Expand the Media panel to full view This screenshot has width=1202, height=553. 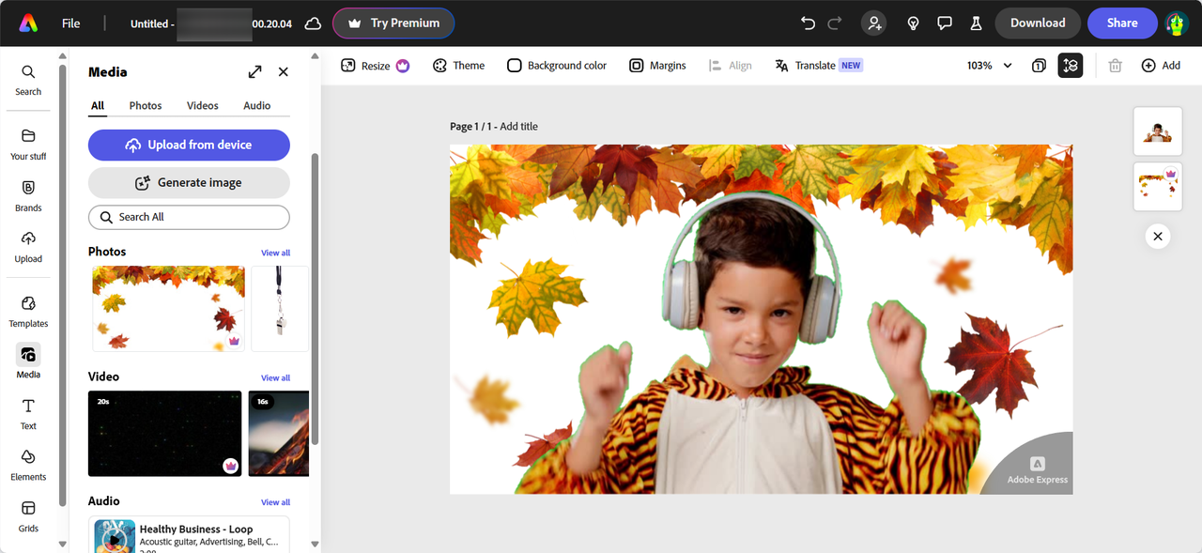click(x=254, y=71)
